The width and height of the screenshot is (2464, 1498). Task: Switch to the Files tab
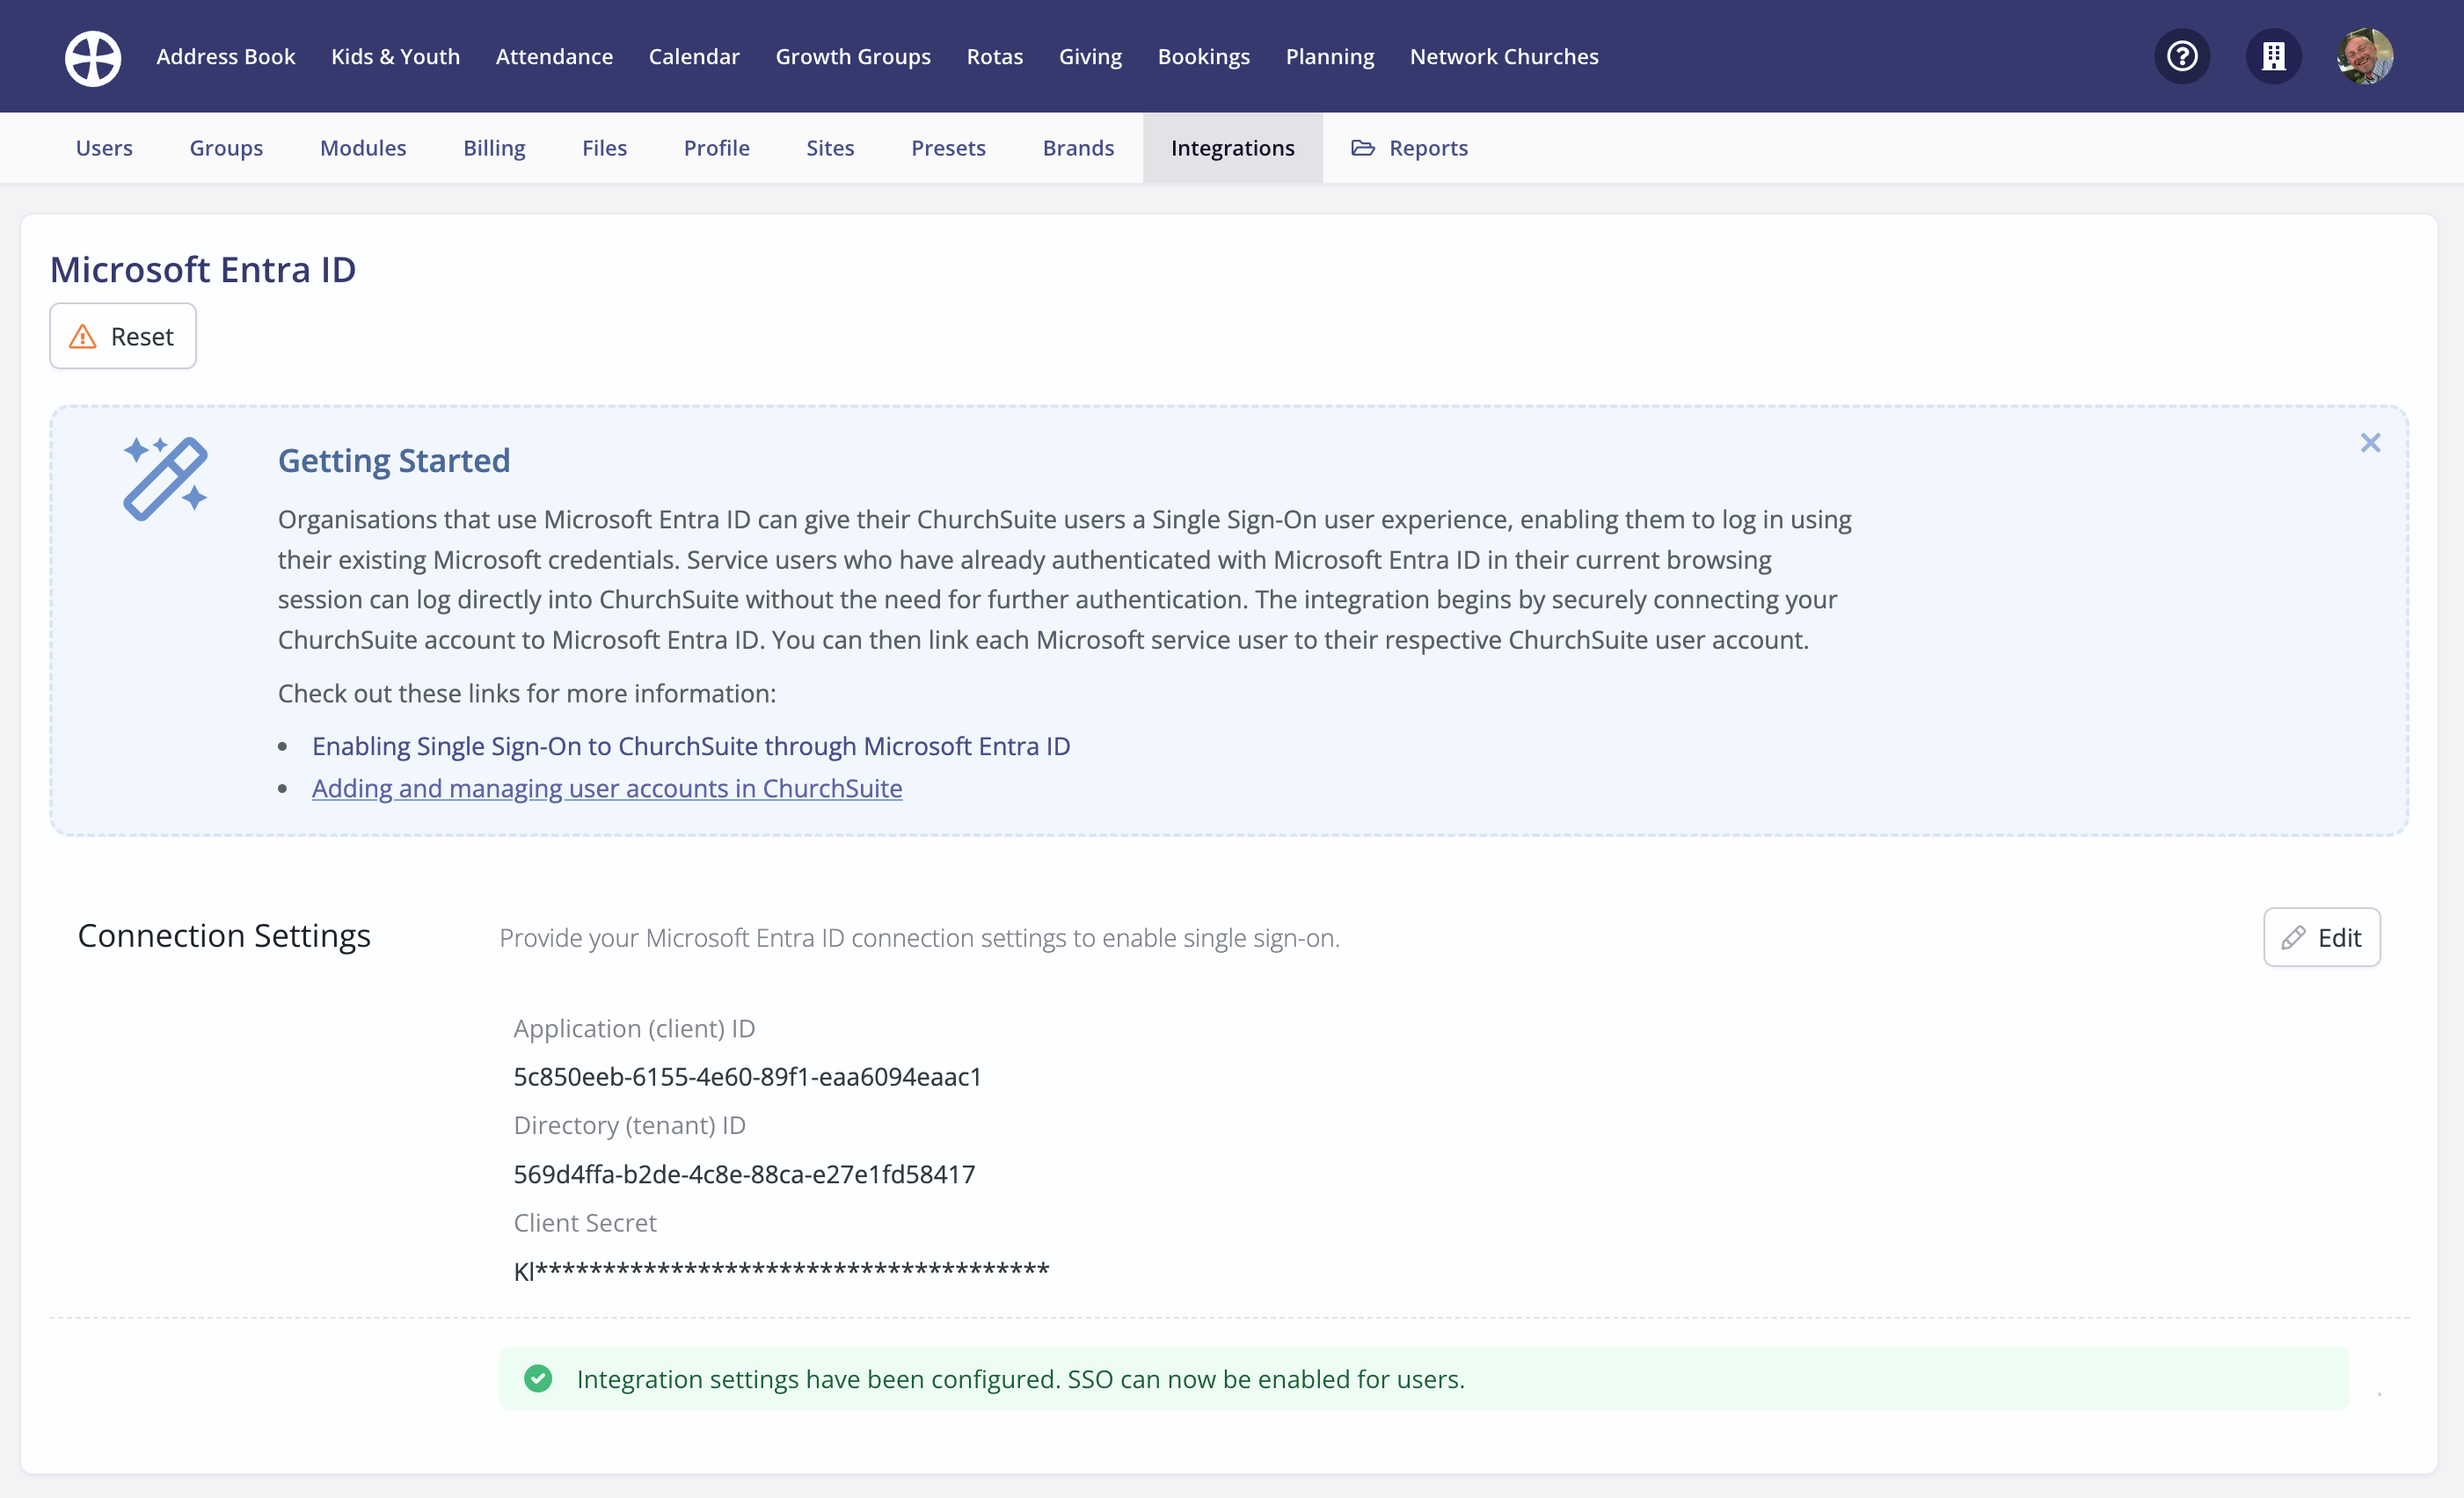tap(604, 148)
